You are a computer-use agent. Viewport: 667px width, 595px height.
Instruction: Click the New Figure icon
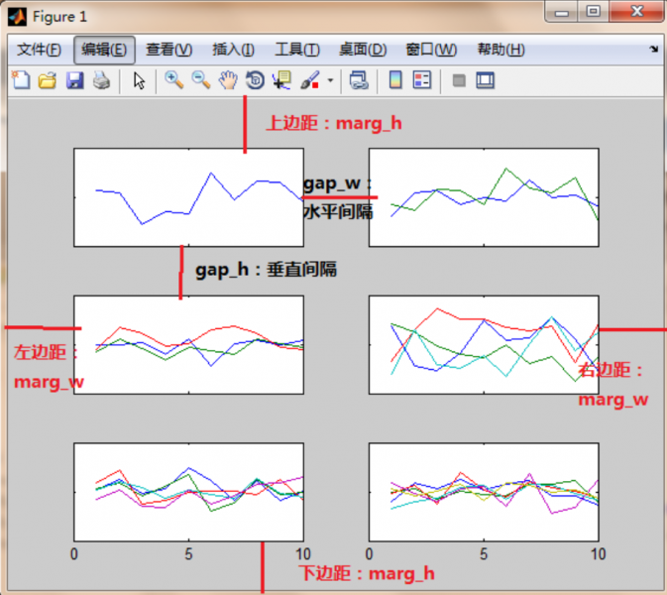[x=19, y=81]
